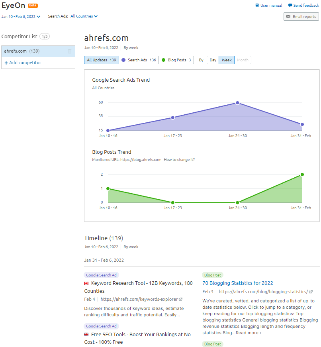Click the Search Ads data point for Jan 31 - Feb
Image resolution: width=321 pixels, height=347 pixels.
click(302, 124)
